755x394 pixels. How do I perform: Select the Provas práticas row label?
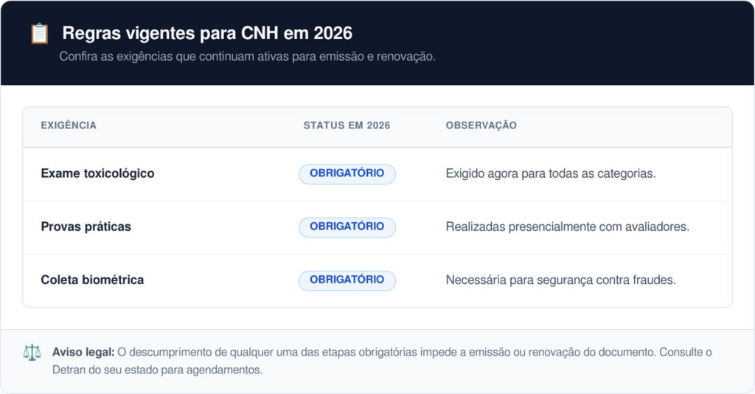click(x=86, y=227)
